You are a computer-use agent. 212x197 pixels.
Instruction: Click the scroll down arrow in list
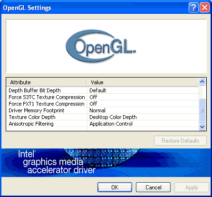pyautogui.click(x=202, y=127)
